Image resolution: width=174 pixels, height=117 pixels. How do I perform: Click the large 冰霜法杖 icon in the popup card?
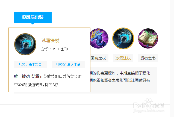coord(25,44)
